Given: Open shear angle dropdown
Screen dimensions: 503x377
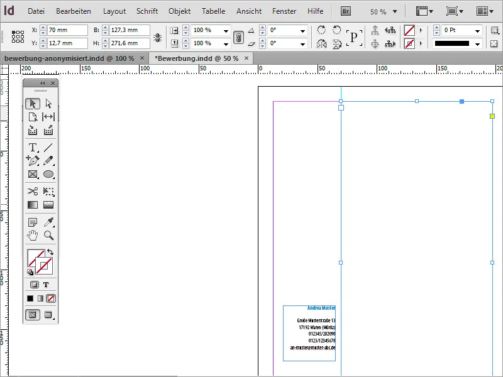Looking at the screenshot, I should pyautogui.click(x=302, y=44).
